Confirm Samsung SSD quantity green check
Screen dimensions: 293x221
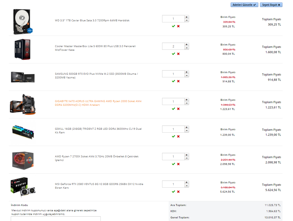click(173, 81)
